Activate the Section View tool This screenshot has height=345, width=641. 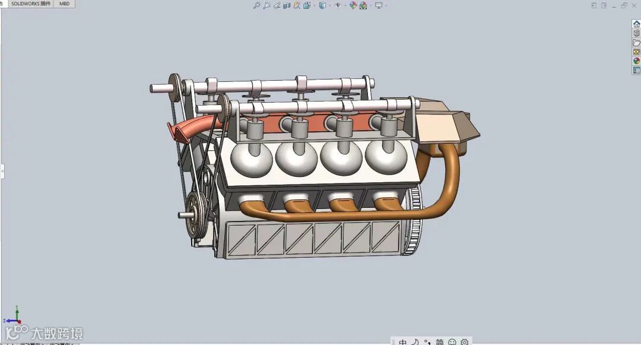(287, 5)
